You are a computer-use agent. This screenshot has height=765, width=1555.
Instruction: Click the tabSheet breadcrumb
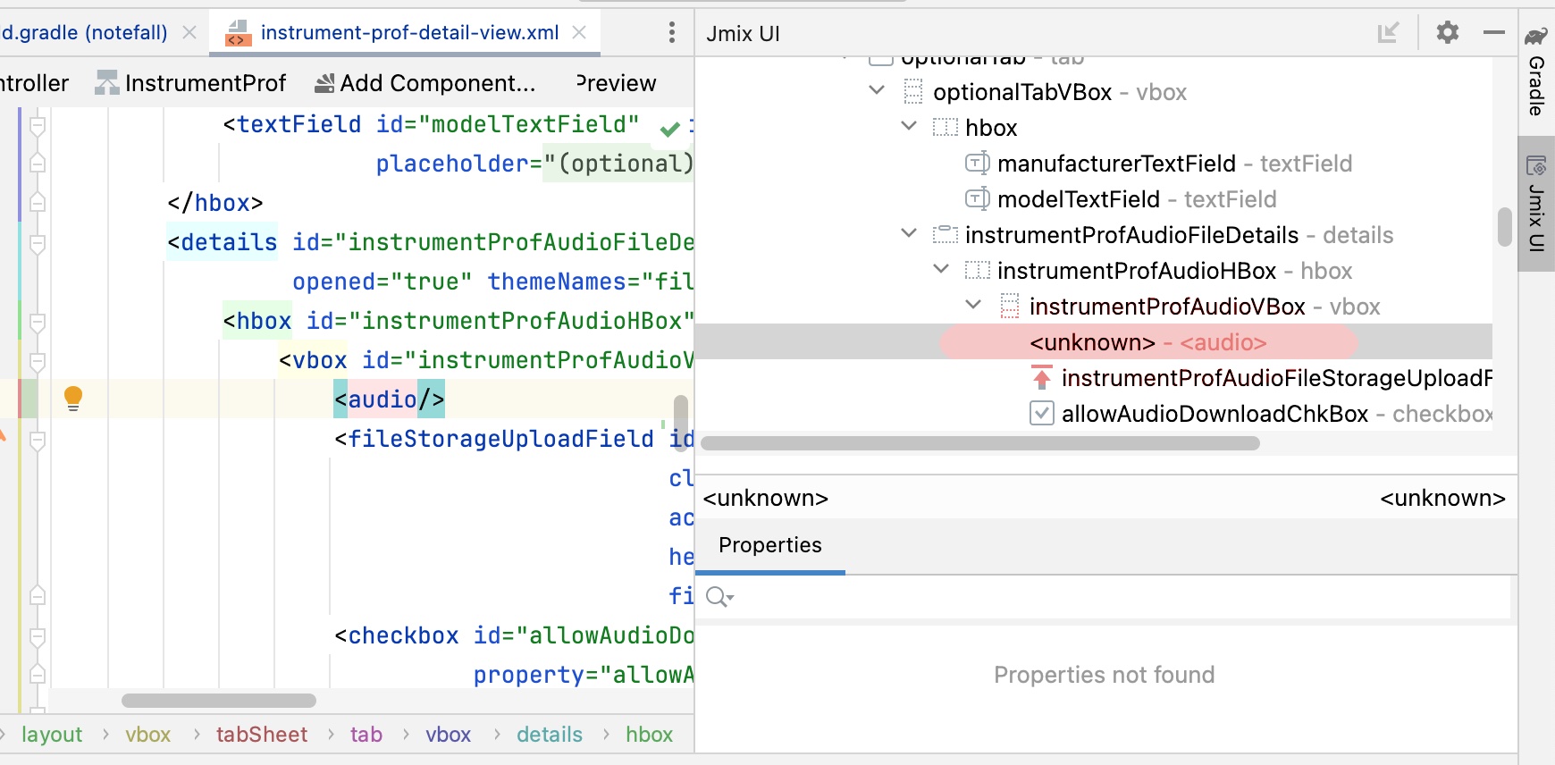(x=262, y=735)
